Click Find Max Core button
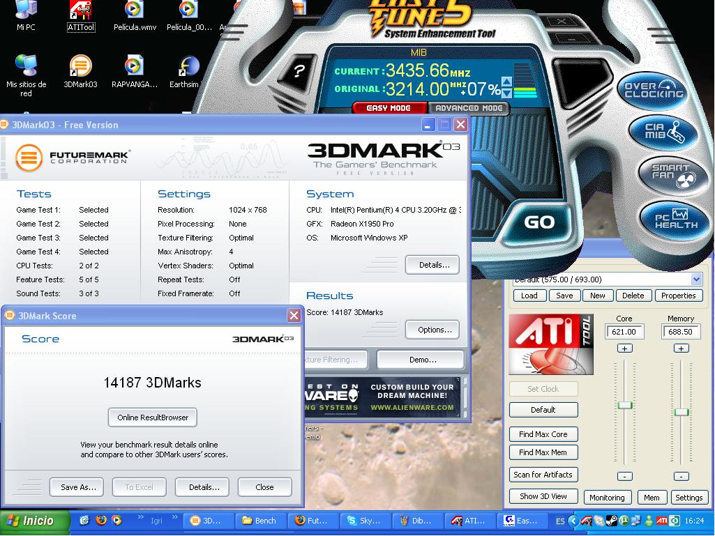The width and height of the screenshot is (715, 536). pos(543,434)
